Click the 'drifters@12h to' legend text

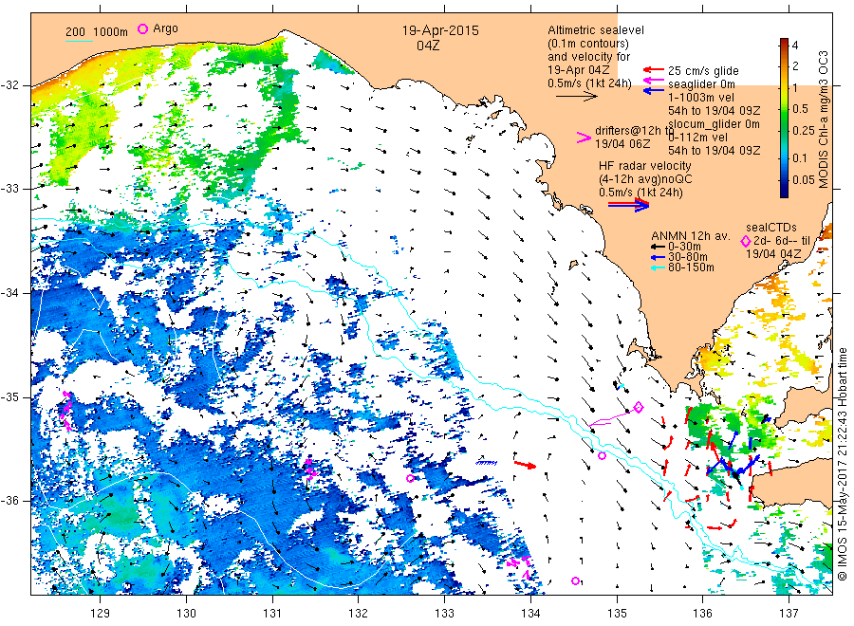click(634, 131)
